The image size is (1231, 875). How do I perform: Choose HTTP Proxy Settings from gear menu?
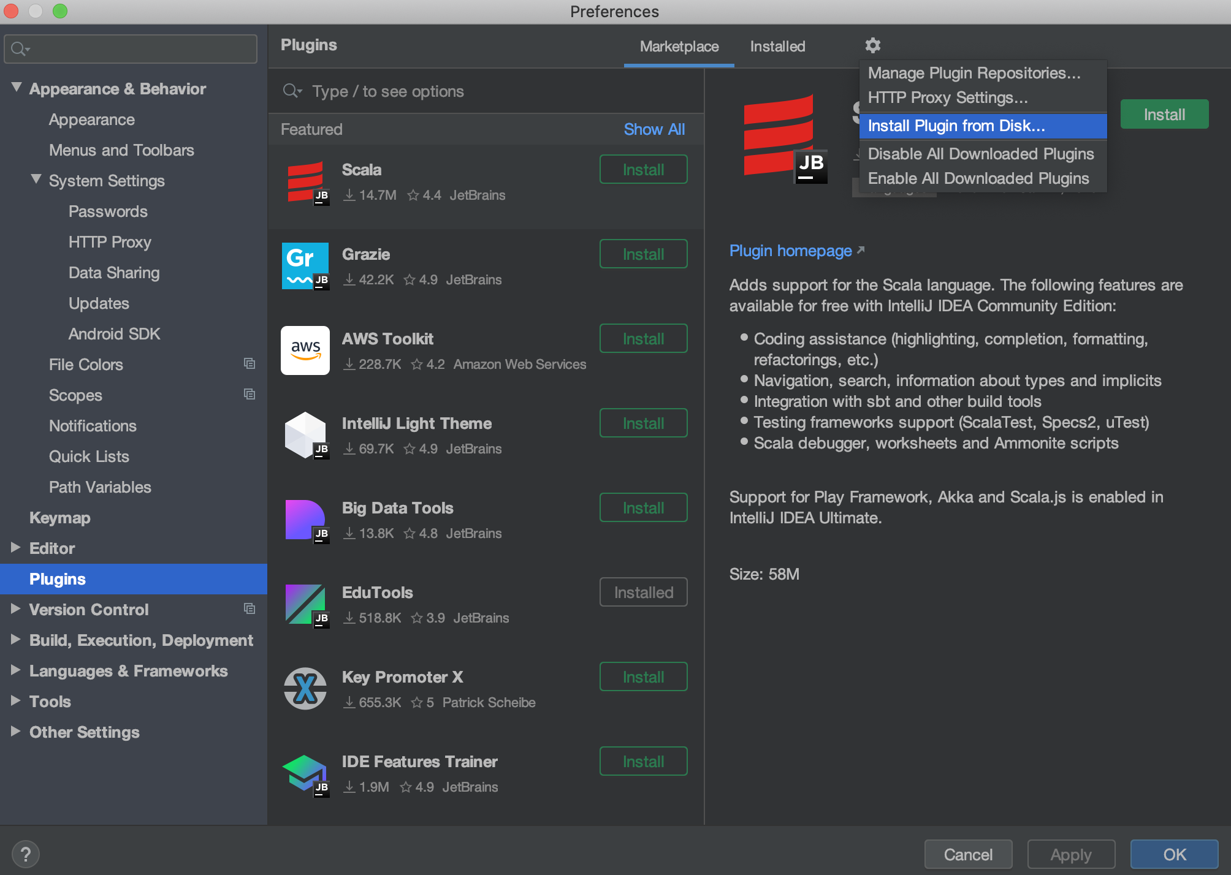[983, 97]
